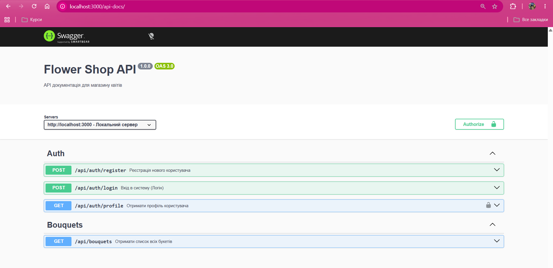Expand the POST /api/auth/login chevron

[497, 188]
